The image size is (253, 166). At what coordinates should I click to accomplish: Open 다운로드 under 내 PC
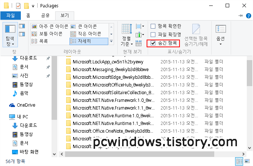[29, 125]
